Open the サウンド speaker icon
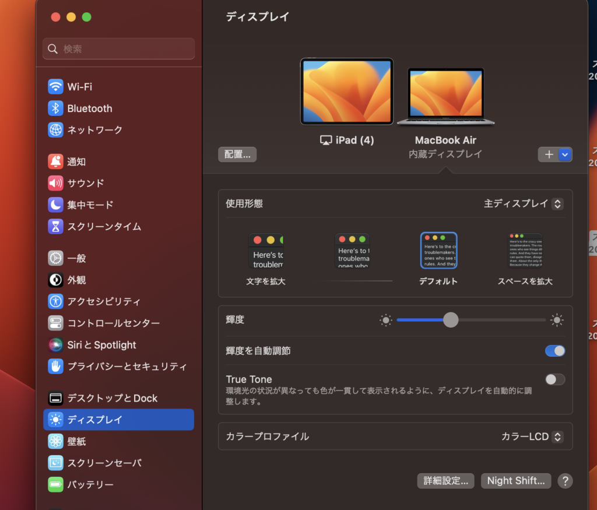 click(55, 183)
